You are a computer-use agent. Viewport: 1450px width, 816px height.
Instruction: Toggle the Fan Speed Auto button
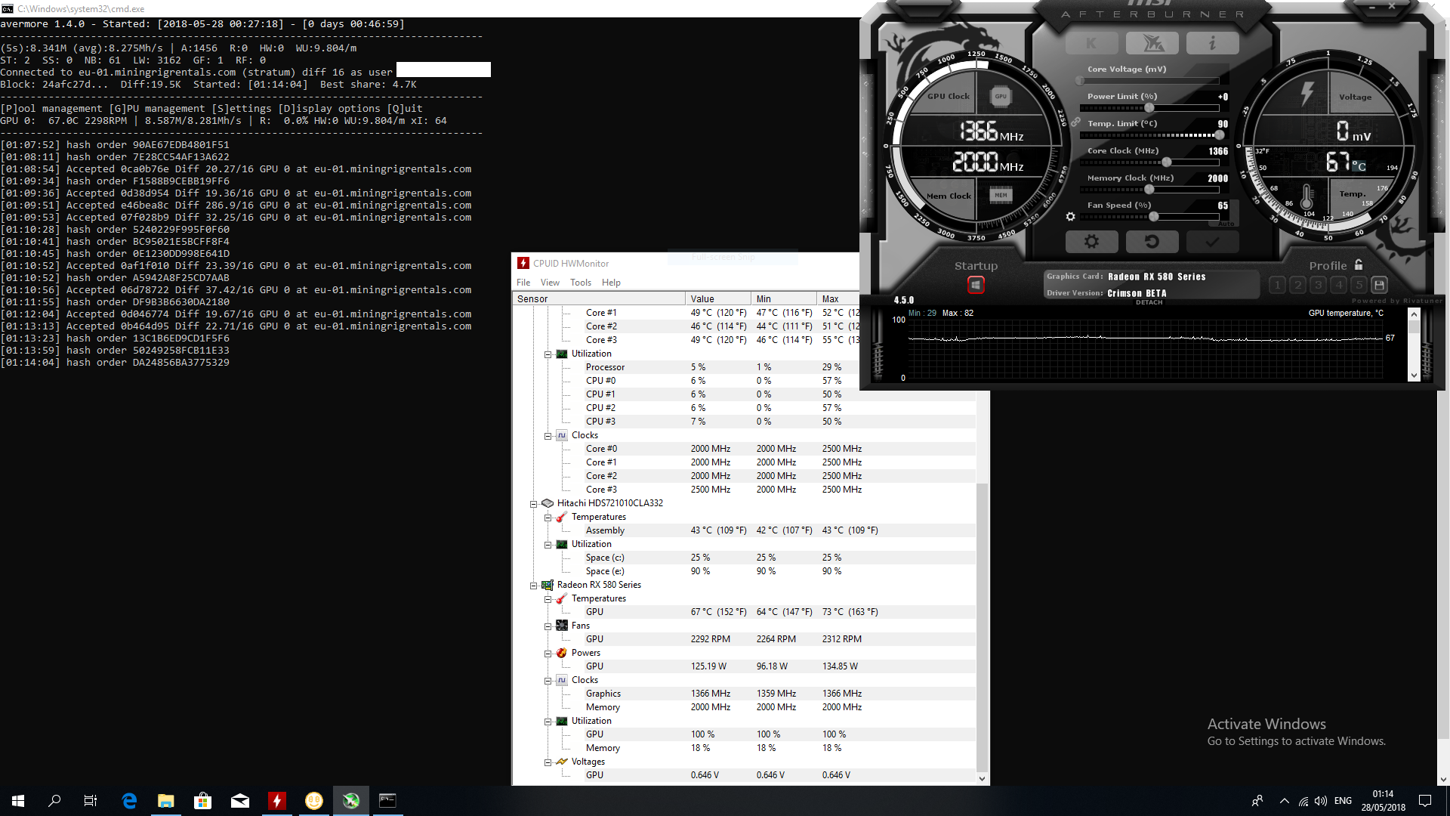tap(1226, 223)
